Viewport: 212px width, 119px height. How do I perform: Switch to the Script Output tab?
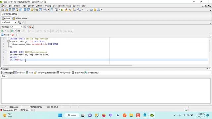[92, 73]
